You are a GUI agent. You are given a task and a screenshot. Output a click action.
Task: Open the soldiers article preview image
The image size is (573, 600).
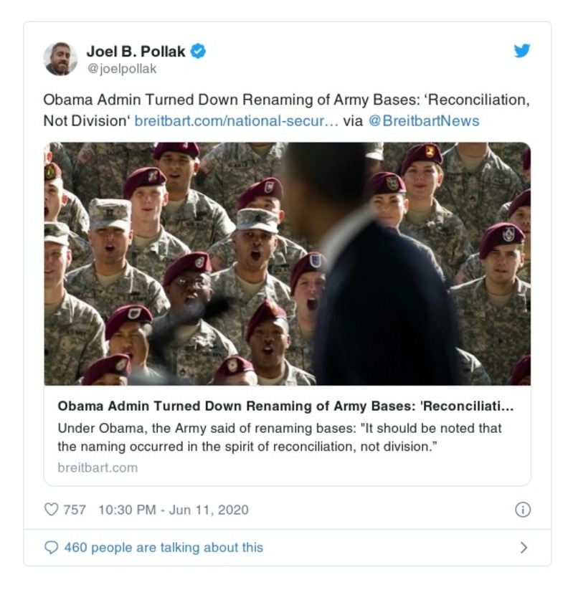(287, 263)
